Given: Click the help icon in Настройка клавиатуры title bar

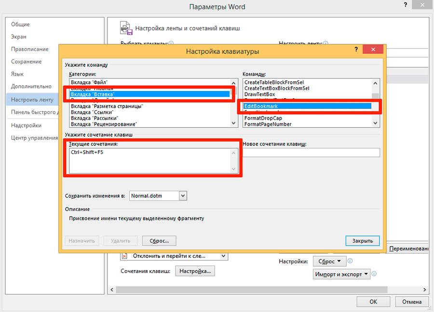Looking at the screenshot, I should pos(356,50).
